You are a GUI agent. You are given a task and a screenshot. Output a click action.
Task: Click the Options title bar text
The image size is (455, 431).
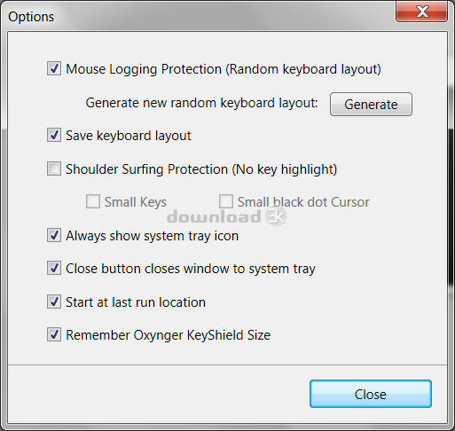point(31,17)
